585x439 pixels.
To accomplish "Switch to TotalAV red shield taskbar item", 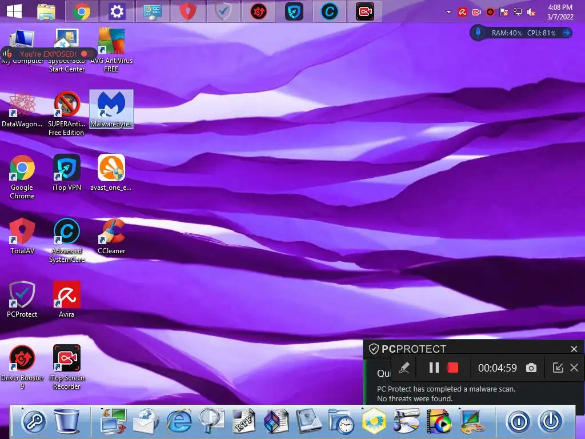I will tap(187, 11).
